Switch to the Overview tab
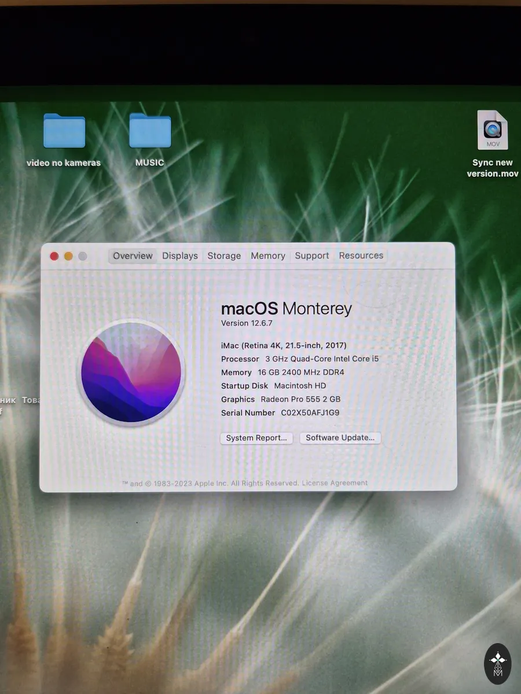Image resolution: width=521 pixels, height=694 pixels. [x=133, y=256]
